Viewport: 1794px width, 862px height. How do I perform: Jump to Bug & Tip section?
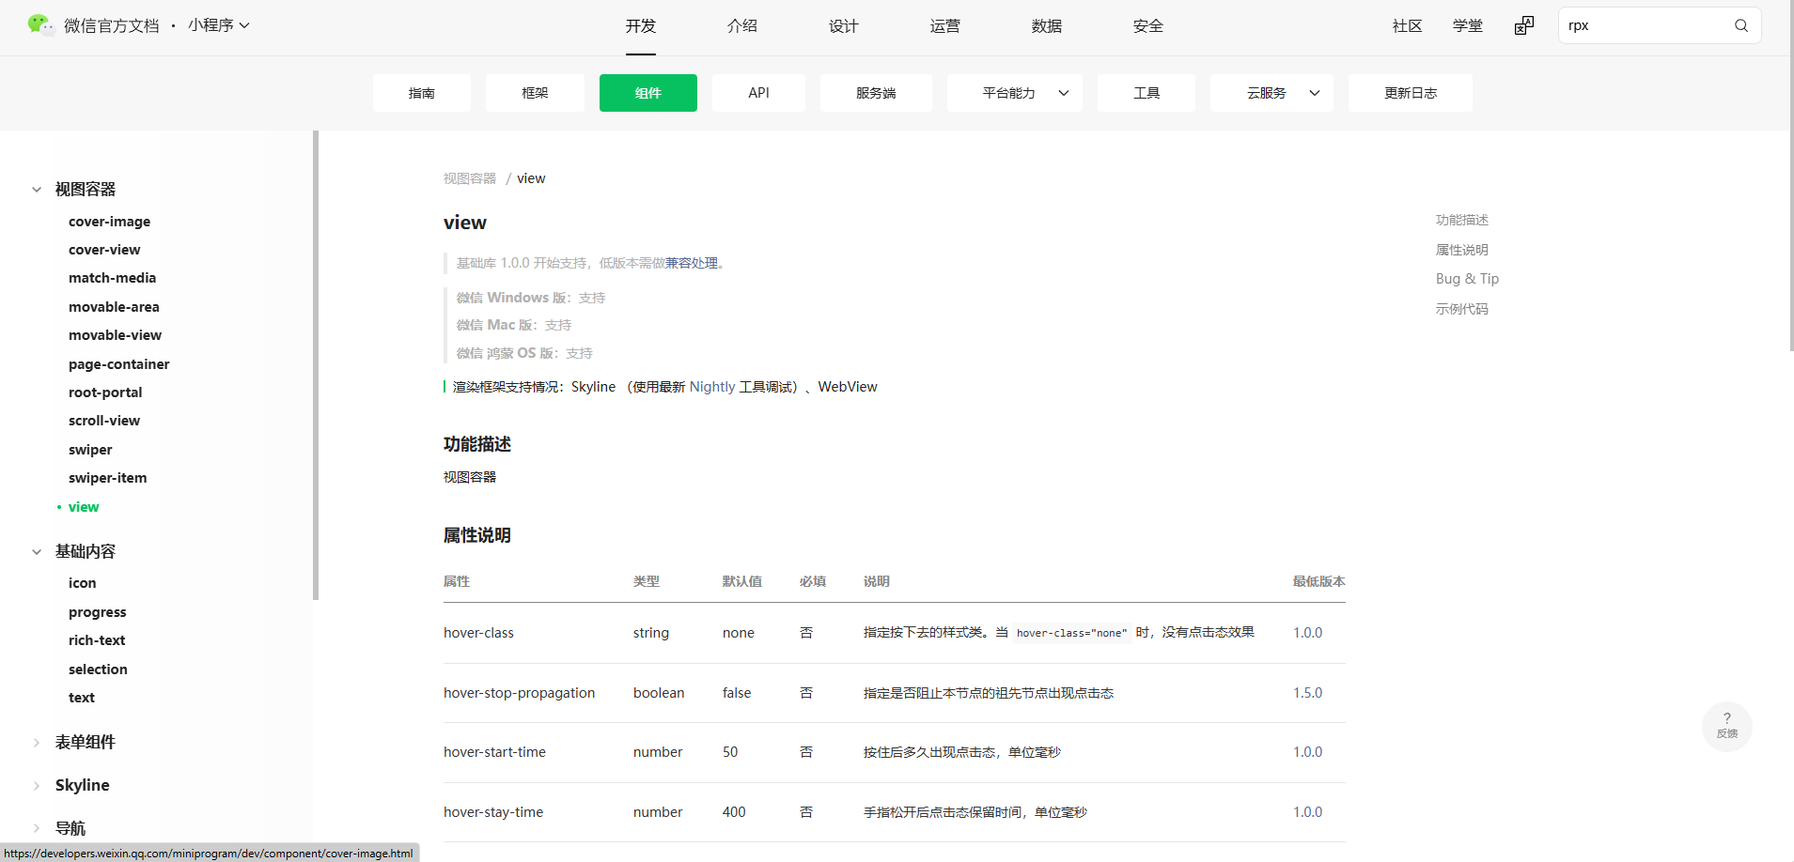click(x=1466, y=279)
